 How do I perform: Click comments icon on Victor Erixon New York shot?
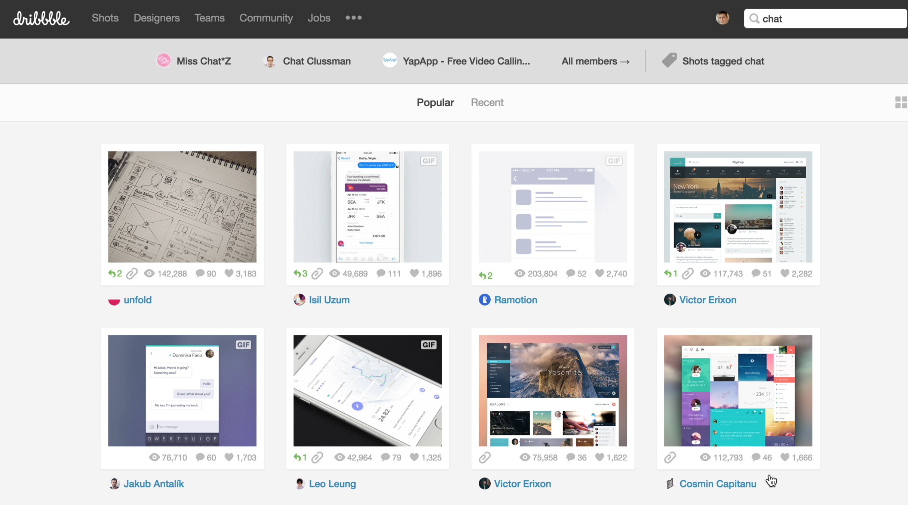756,273
